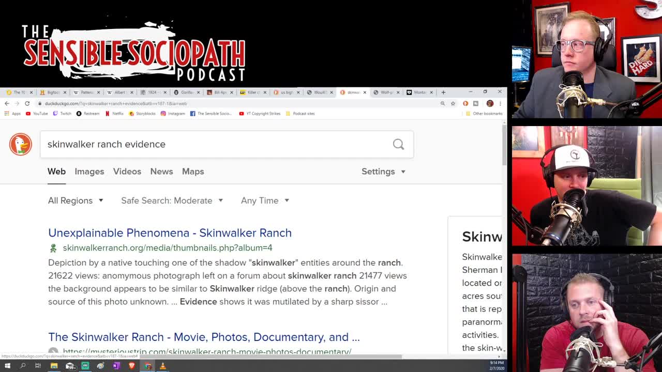Open the Instagram bookmark

[173, 114]
